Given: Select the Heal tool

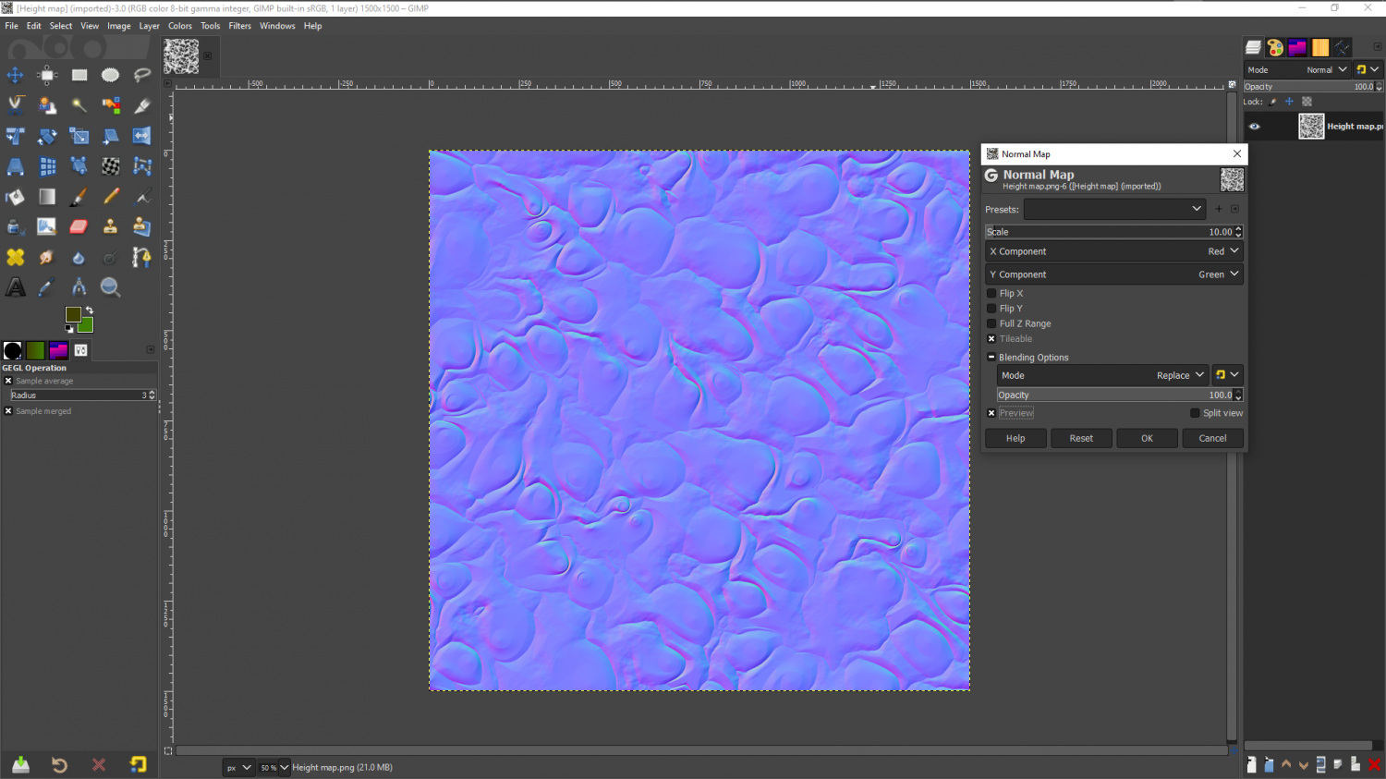Looking at the screenshot, I should [16, 257].
